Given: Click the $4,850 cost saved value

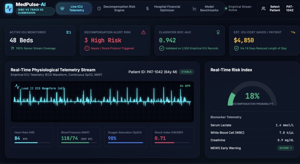Looking at the screenshot, I should (x=244, y=40).
